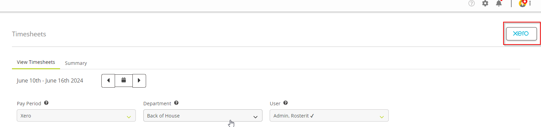The height and width of the screenshot is (127, 541).
Task: Click the Timesheets page heading
Action: click(x=29, y=34)
